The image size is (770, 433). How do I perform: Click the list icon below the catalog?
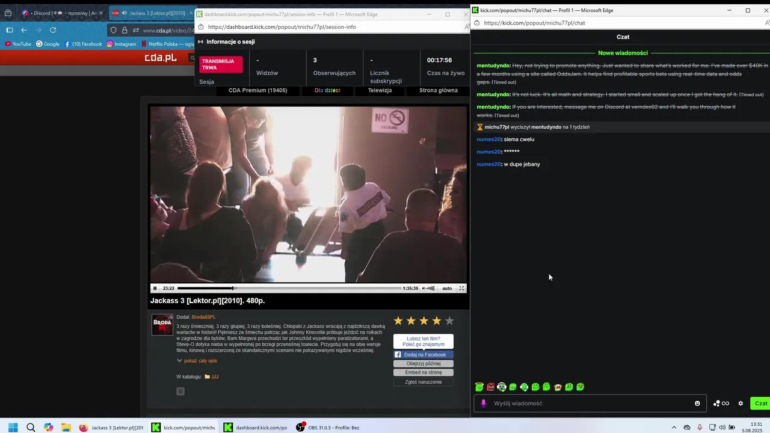point(180,391)
